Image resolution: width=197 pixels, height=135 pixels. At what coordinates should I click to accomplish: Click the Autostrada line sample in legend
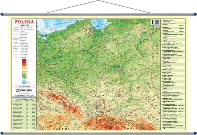click(x=16, y=31)
